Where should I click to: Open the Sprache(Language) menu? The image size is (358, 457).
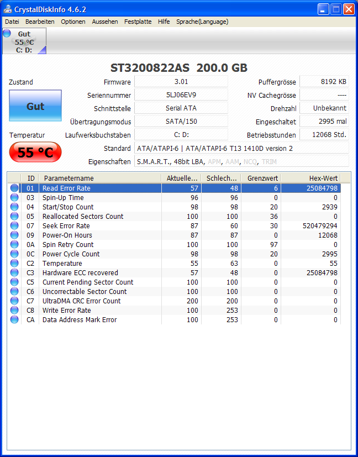click(x=202, y=22)
